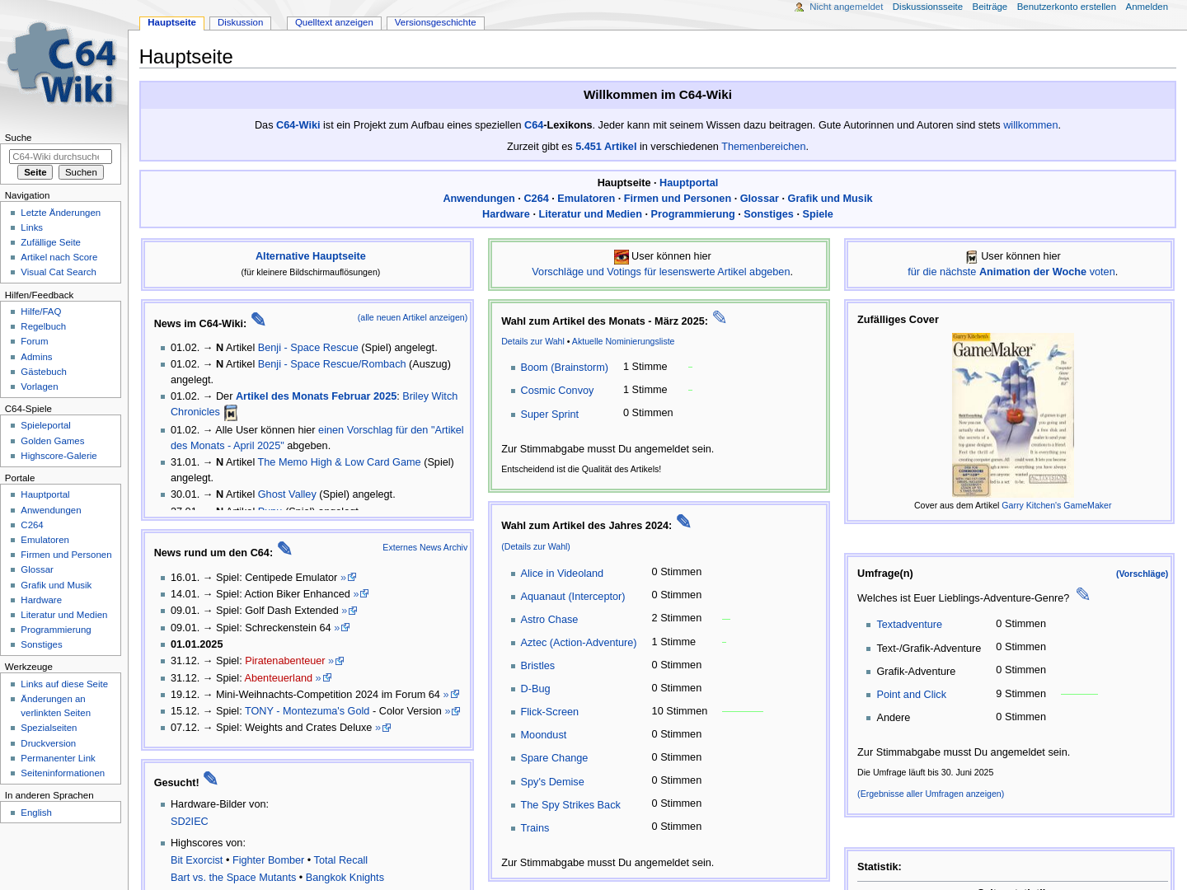Click 'alle neuen Artikel anzeigen'
The image size is (1187, 890).
[x=412, y=317]
